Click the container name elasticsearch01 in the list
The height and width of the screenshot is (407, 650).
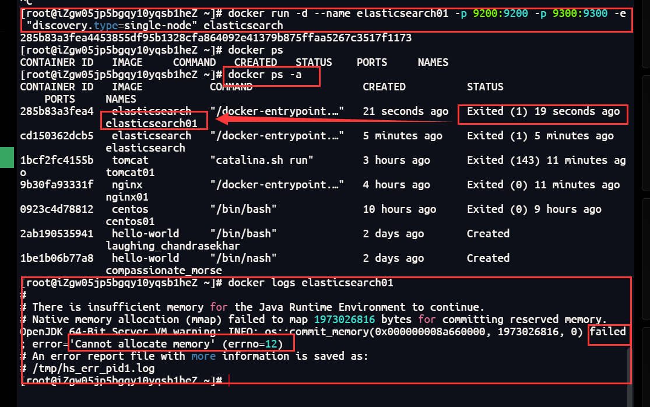coord(152,124)
